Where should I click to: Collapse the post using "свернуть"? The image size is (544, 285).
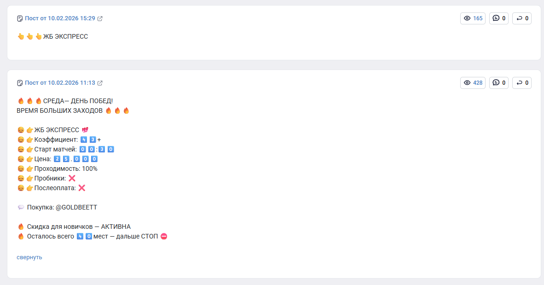coord(29,257)
